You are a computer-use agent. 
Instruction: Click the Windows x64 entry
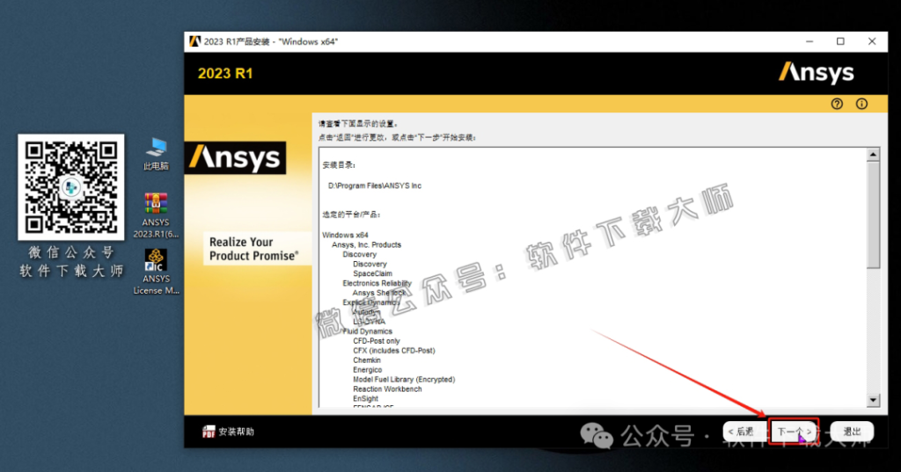pyautogui.click(x=345, y=235)
